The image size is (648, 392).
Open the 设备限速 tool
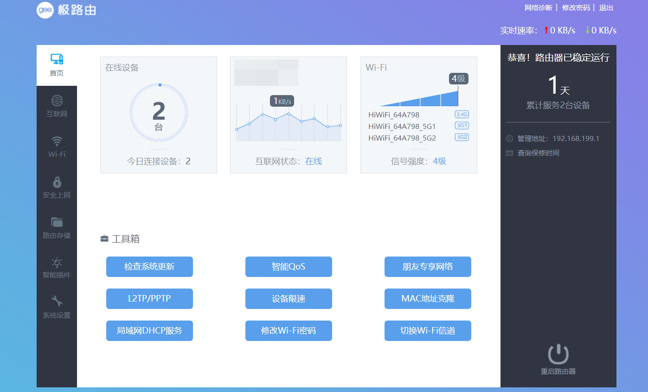[x=289, y=299]
